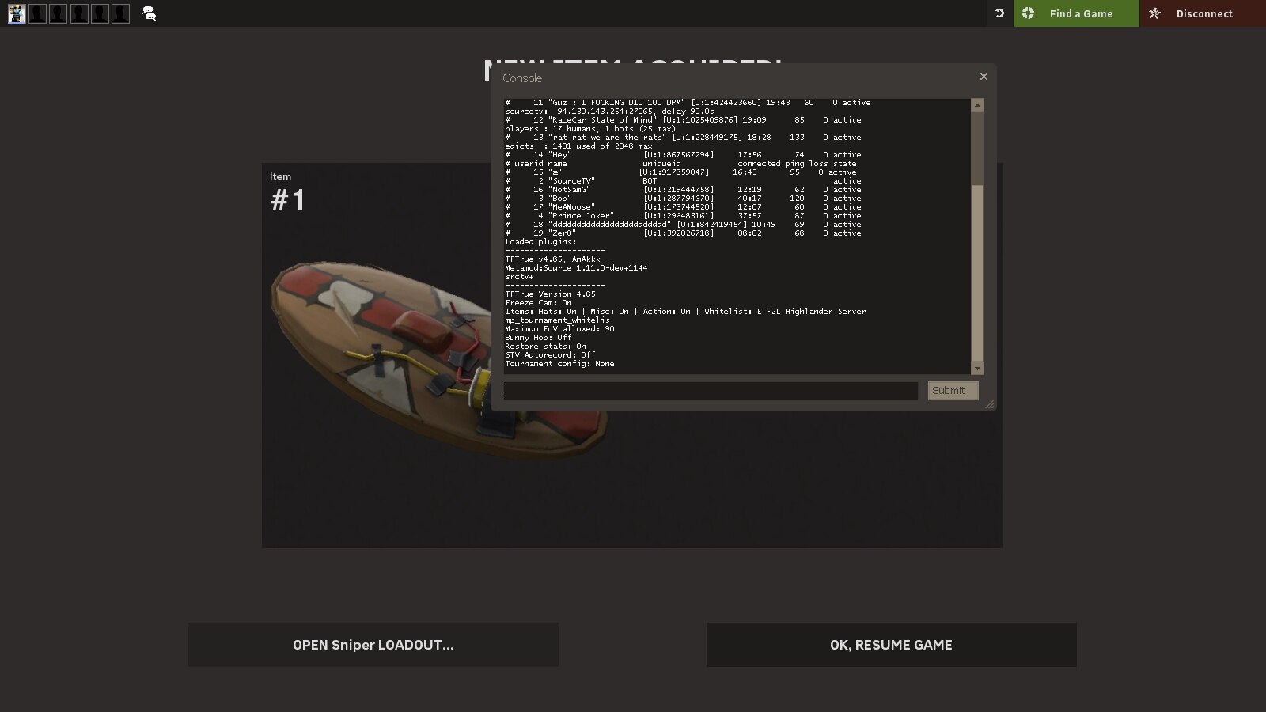Select Disconnect from the top bar
This screenshot has width=1266, height=712.
1203,13
